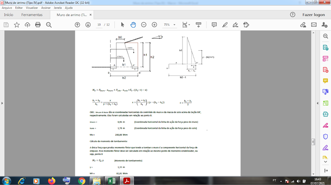The height and width of the screenshot is (185, 331).
Task: Open the Visualizar menu
Action: [x=32, y=8]
